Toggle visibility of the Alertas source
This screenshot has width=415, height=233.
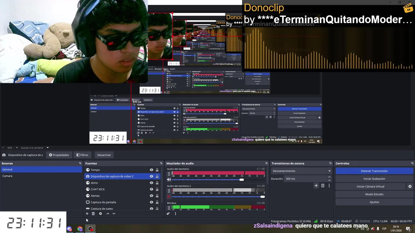click(x=151, y=196)
